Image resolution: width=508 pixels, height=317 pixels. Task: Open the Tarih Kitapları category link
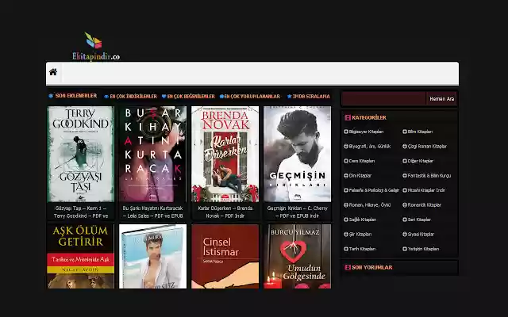point(362,249)
